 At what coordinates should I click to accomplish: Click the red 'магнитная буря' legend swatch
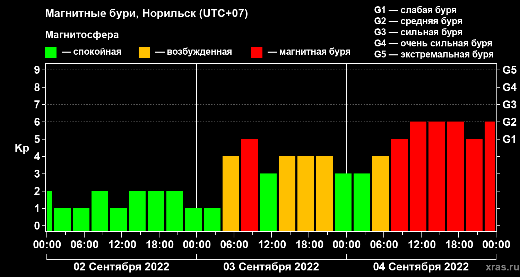coord(257,52)
